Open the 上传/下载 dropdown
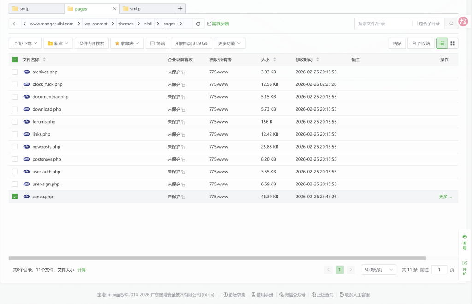This screenshot has height=304, width=472. point(25,43)
